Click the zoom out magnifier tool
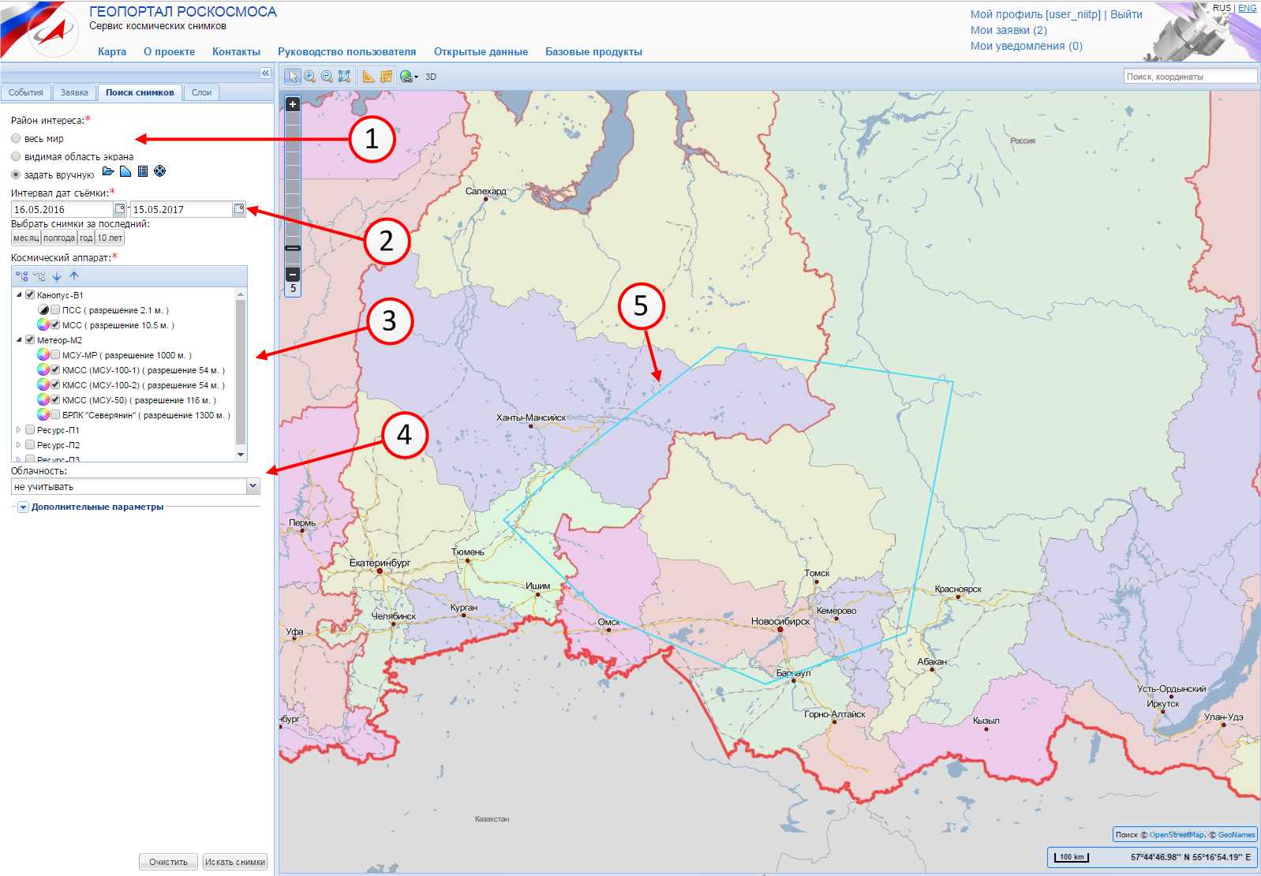Screen dimensions: 1261x876 pyautogui.click(x=327, y=77)
